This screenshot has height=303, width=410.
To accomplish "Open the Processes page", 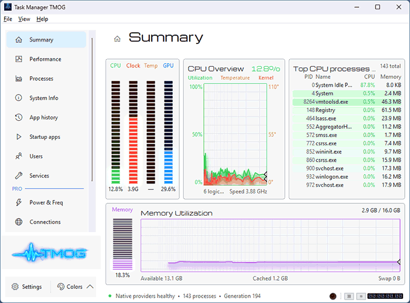I will point(46,79).
